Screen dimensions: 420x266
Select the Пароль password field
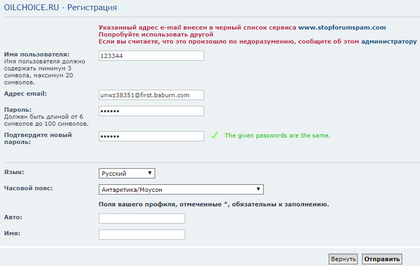[151, 111]
